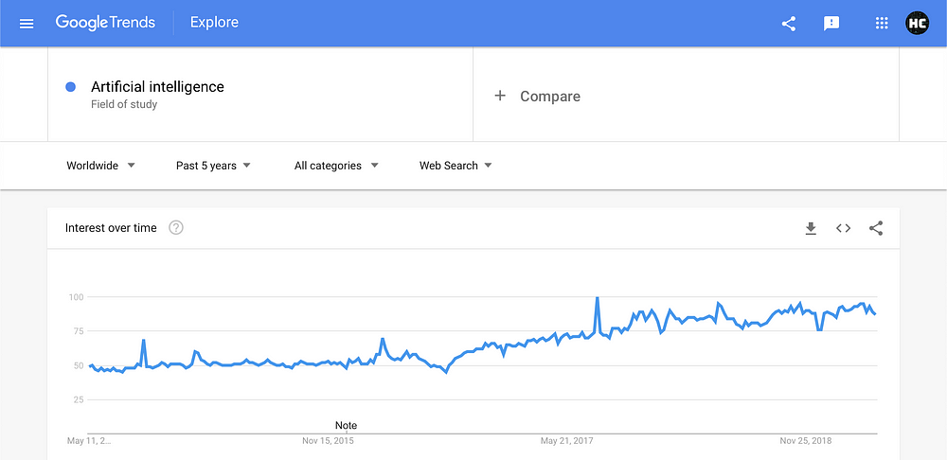This screenshot has width=947, height=460.
Task: Click the chart peak at 100
Action: click(x=598, y=297)
